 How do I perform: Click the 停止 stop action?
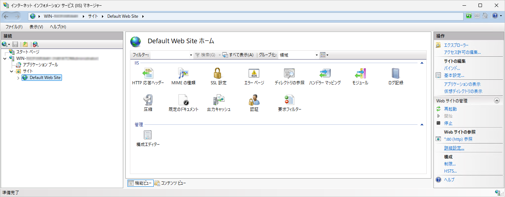[x=448, y=123]
